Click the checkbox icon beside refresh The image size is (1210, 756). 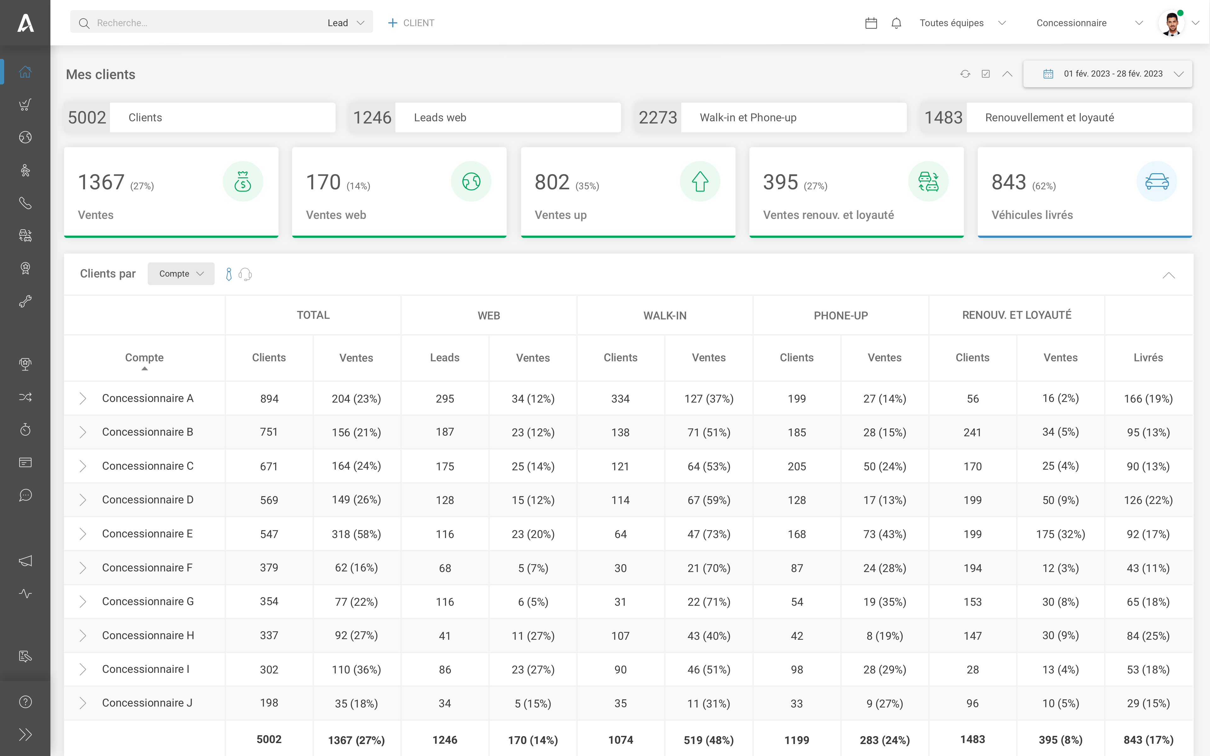986,74
